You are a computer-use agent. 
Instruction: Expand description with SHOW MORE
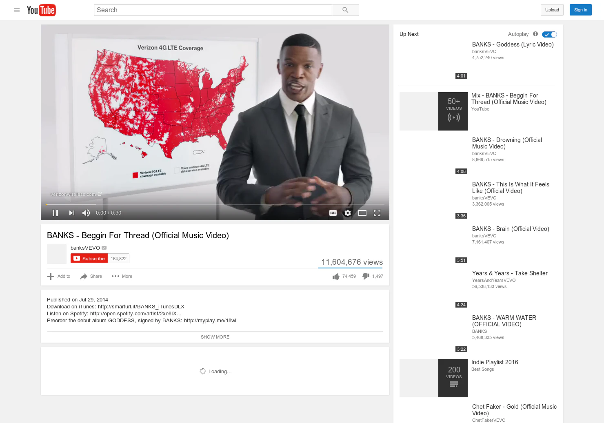tap(215, 337)
